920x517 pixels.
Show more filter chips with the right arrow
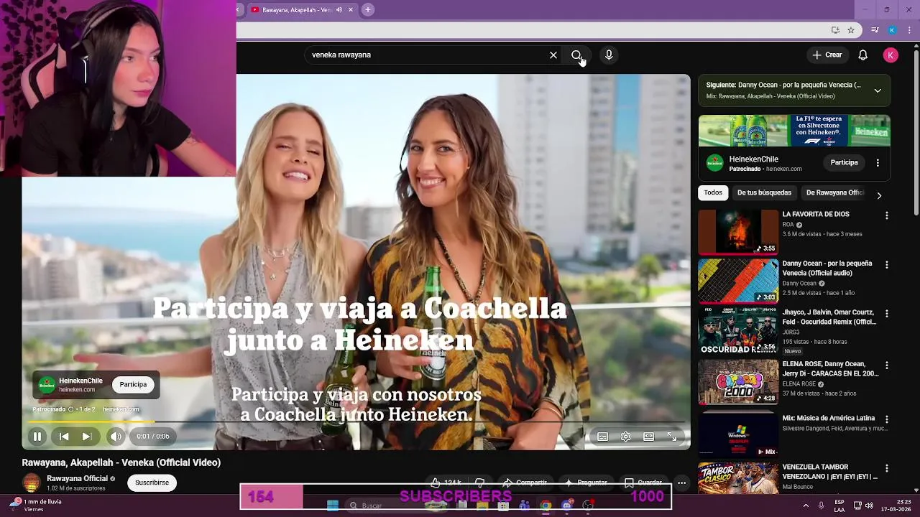coord(878,195)
